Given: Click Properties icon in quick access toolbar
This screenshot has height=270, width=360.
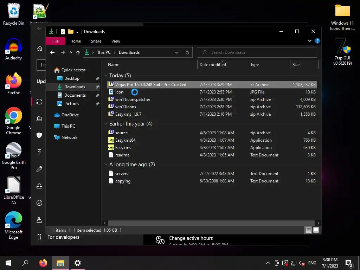Looking at the screenshot, I should click(x=63, y=31).
